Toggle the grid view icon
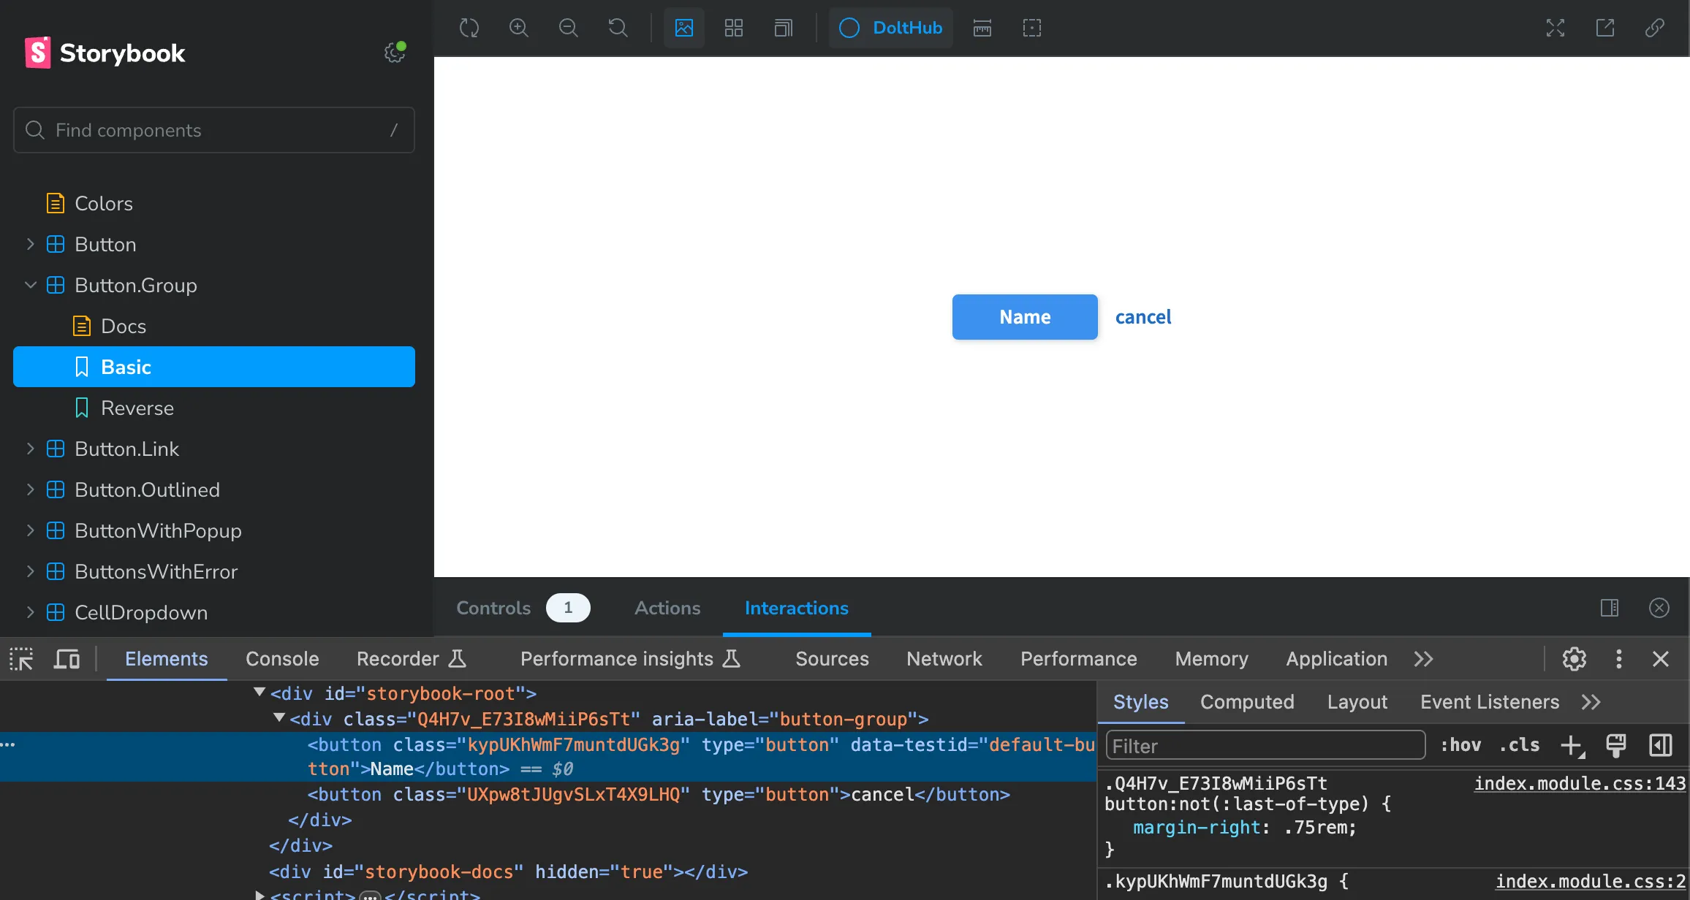1690x900 pixels. point(733,28)
